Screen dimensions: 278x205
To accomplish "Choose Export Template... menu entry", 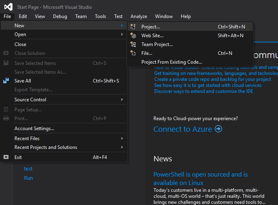I will [x=64, y=90].
